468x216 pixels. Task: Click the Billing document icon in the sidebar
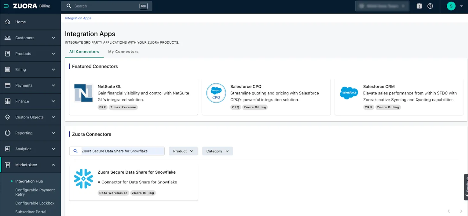pos(8,69)
